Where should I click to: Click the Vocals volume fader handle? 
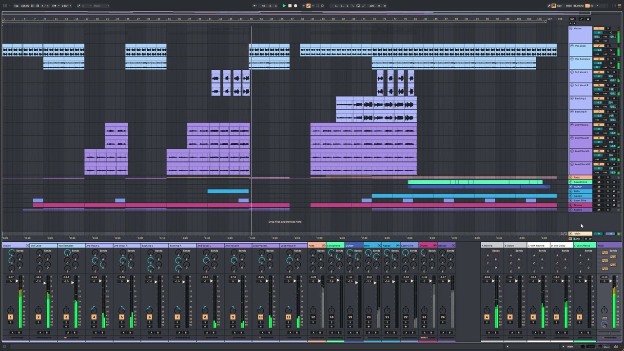pyautogui.click(x=18, y=281)
